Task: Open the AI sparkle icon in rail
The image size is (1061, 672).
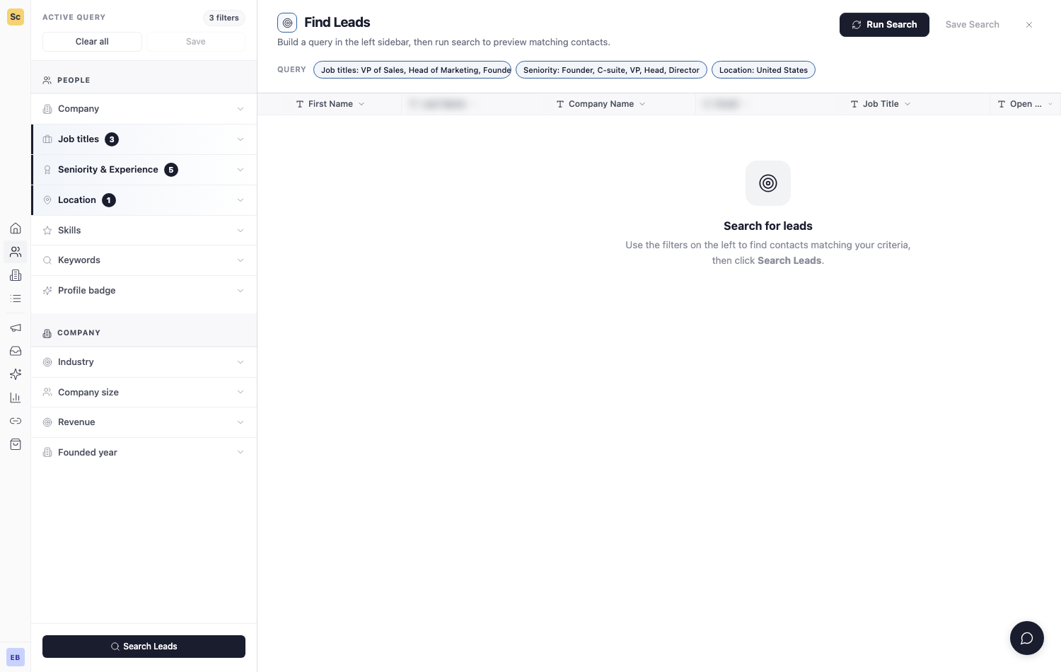Action: [x=16, y=374]
